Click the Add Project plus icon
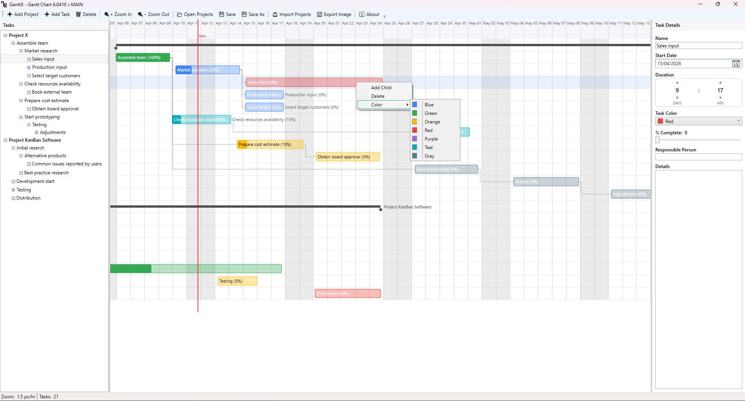The height and width of the screenshot is (401, 745). [x=10, y=14]
